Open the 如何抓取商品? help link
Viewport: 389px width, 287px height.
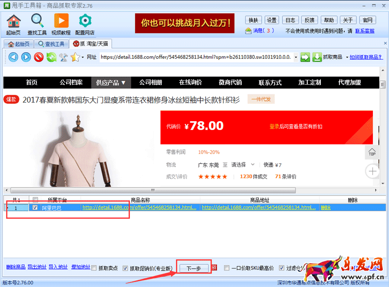tap(366, 57)
